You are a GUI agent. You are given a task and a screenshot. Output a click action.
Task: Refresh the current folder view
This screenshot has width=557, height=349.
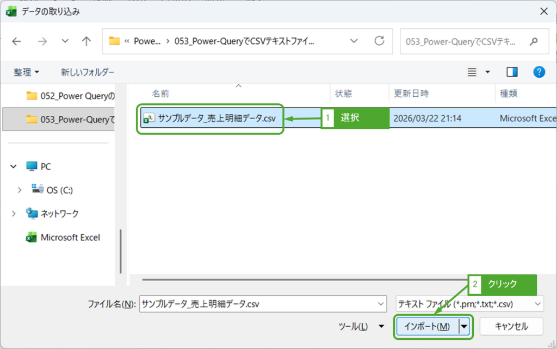click(x=380, y=41)
